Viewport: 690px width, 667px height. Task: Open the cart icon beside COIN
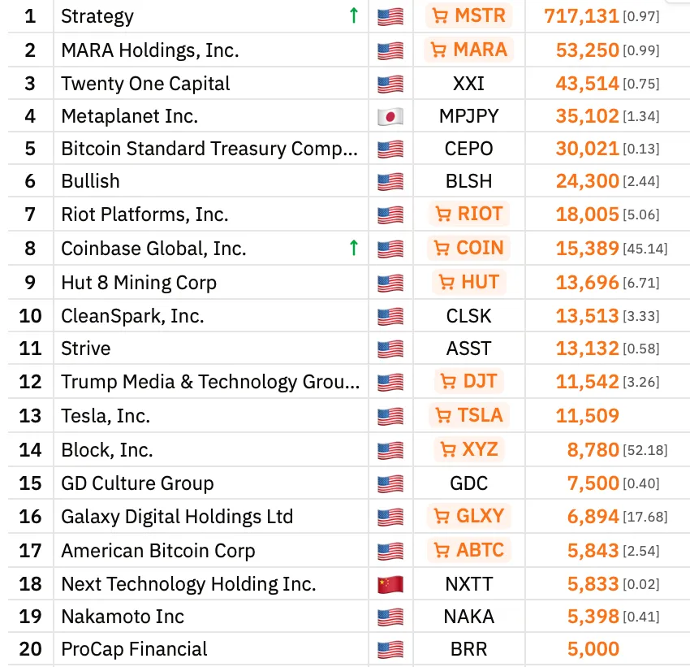click(x=443, y=248)
